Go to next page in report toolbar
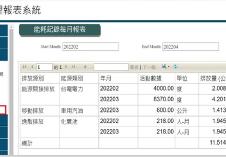 click(x=66, y=66)
